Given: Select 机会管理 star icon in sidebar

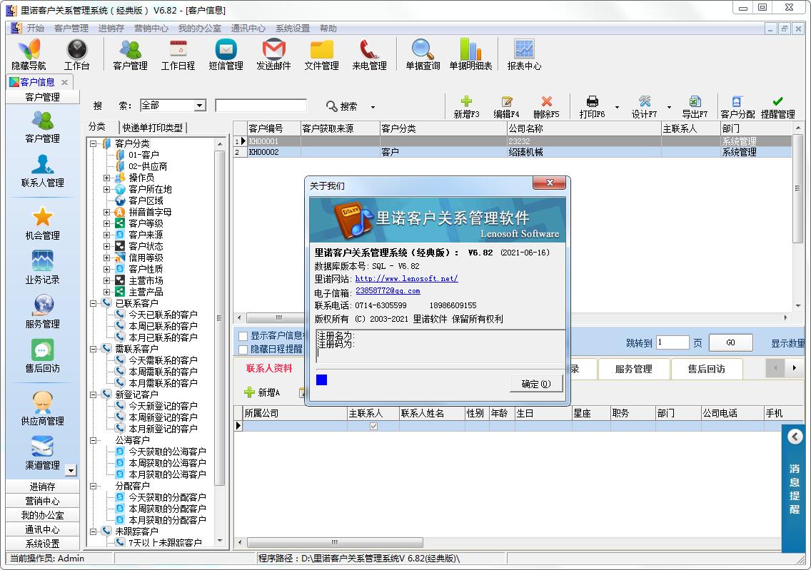Looking at the screenshot, I should pyautogui.click(x=42, y=223).
